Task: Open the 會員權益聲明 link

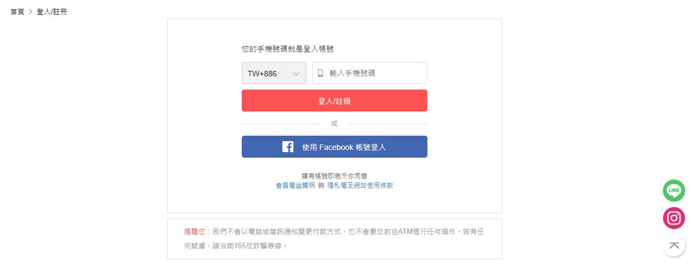Action: tap(295, 186)
